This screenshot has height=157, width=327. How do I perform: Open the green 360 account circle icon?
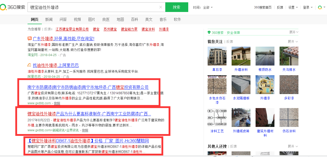pyautogui.click(x=320, y=7)
